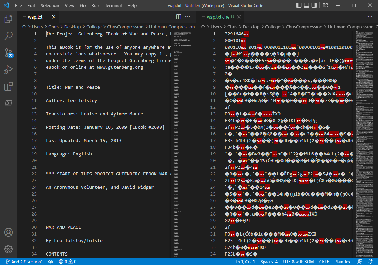Open the Terminal menu

click(113, 5)
